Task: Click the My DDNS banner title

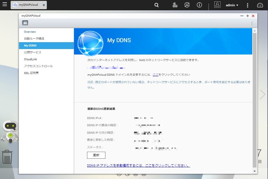Action: click(119, 40)
